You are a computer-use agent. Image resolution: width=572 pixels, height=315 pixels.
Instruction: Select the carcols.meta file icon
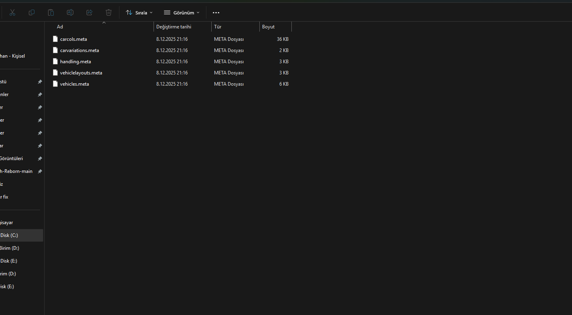(55, 39)
